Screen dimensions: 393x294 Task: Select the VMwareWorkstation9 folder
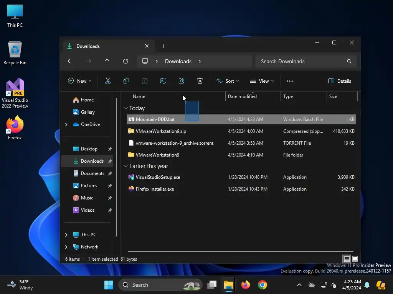[x=241, y=155]
